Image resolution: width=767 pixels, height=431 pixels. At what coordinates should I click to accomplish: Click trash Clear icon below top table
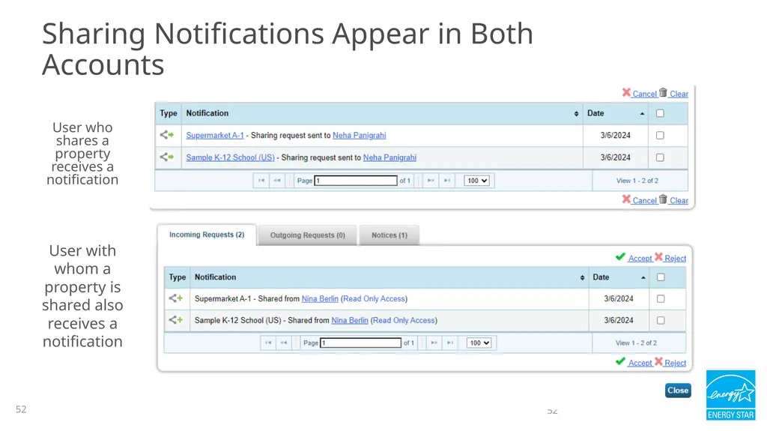pos(663,199)
